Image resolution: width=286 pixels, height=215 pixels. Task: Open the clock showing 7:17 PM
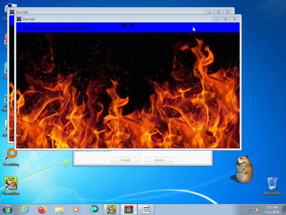click(272, 210)
